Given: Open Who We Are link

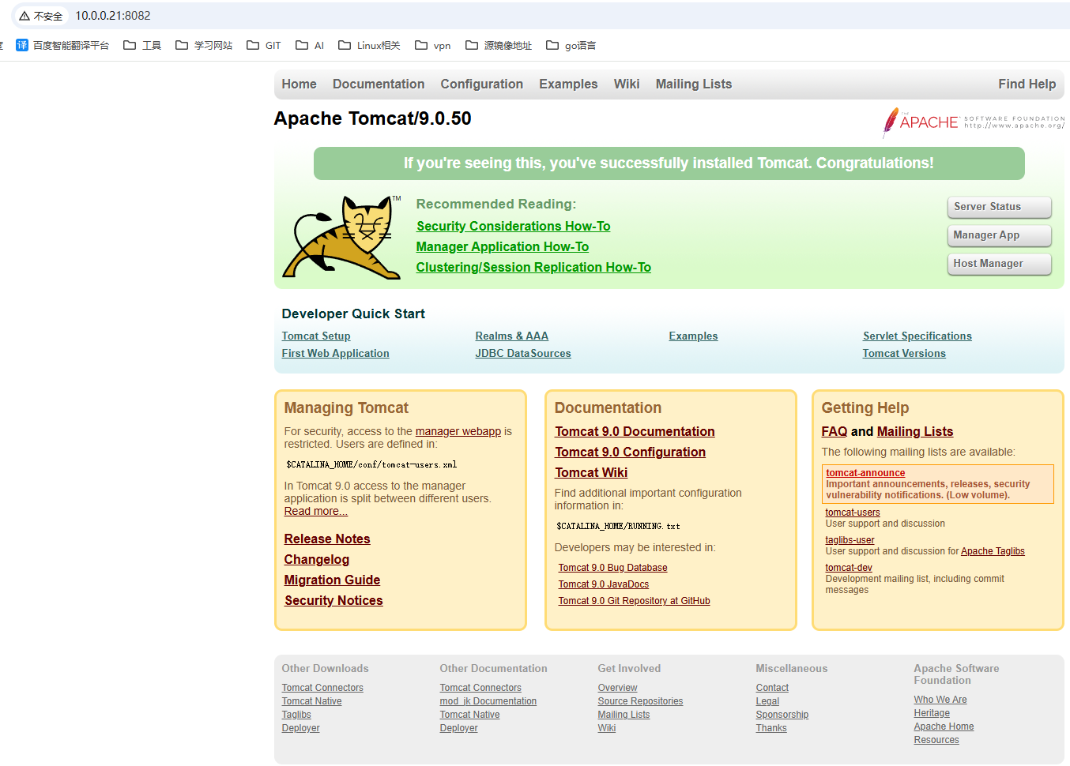Looking at the screenshot, I should point(940,700).
